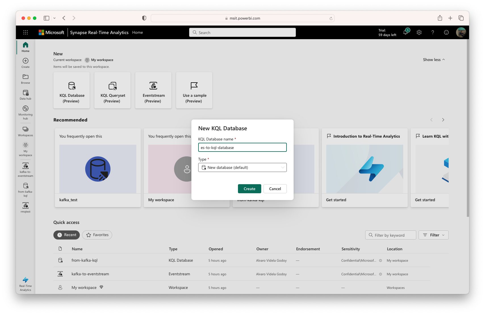Screen dimensions: 485x315
Task: Switch to the Favorites view
Action: (97, 235)
